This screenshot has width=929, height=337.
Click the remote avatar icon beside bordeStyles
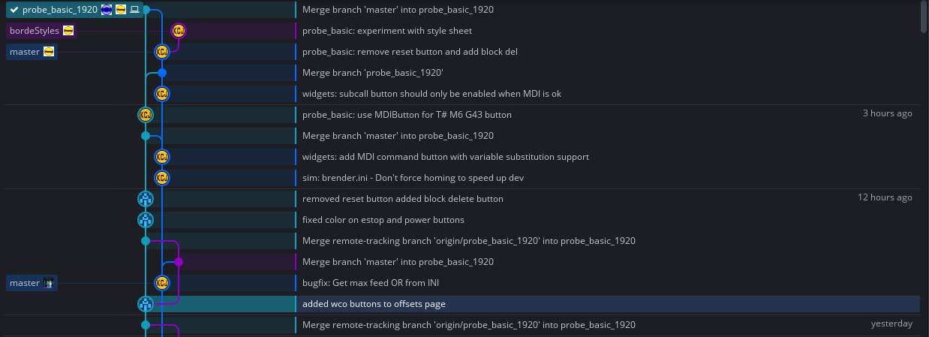(68, 31)
